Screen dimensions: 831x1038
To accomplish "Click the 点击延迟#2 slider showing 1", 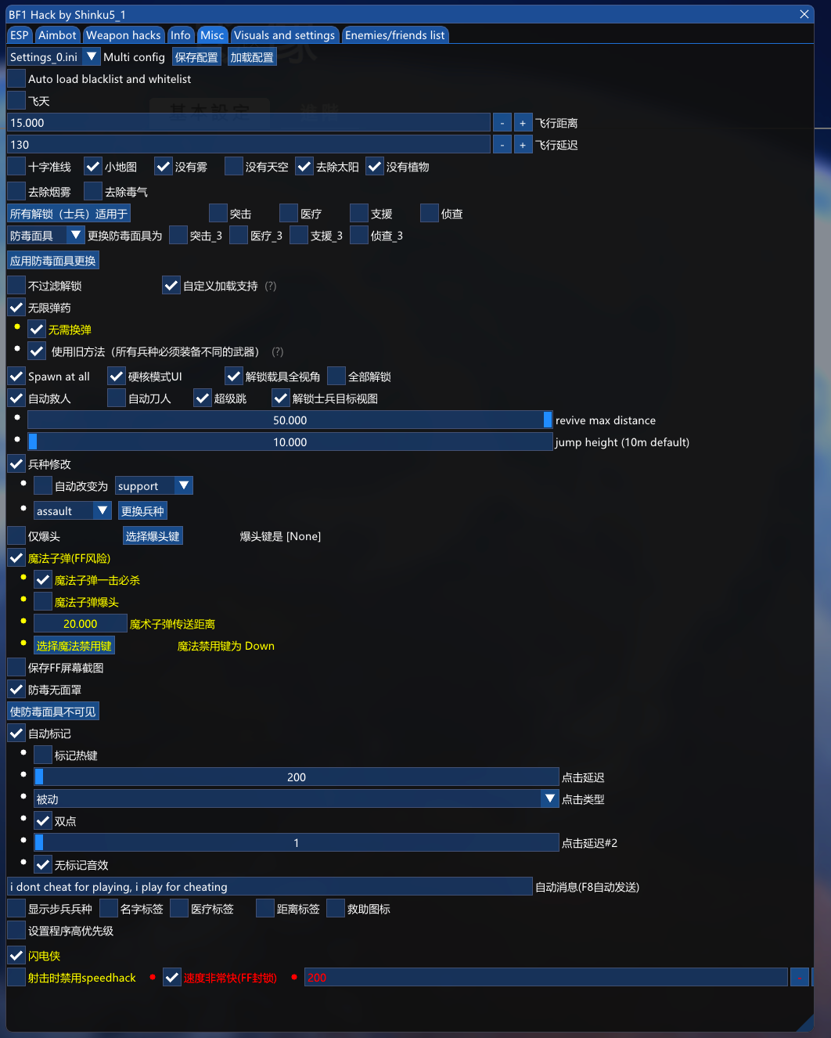I will tap(297, 843).
